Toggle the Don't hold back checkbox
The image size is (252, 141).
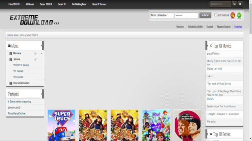coord(216,15)
